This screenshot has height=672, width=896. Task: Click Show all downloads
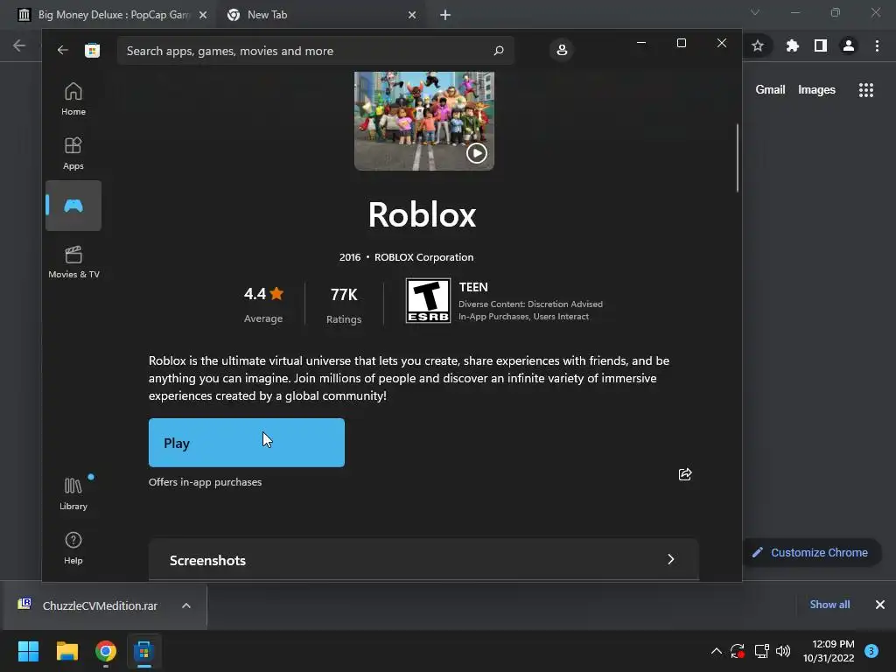829,605
